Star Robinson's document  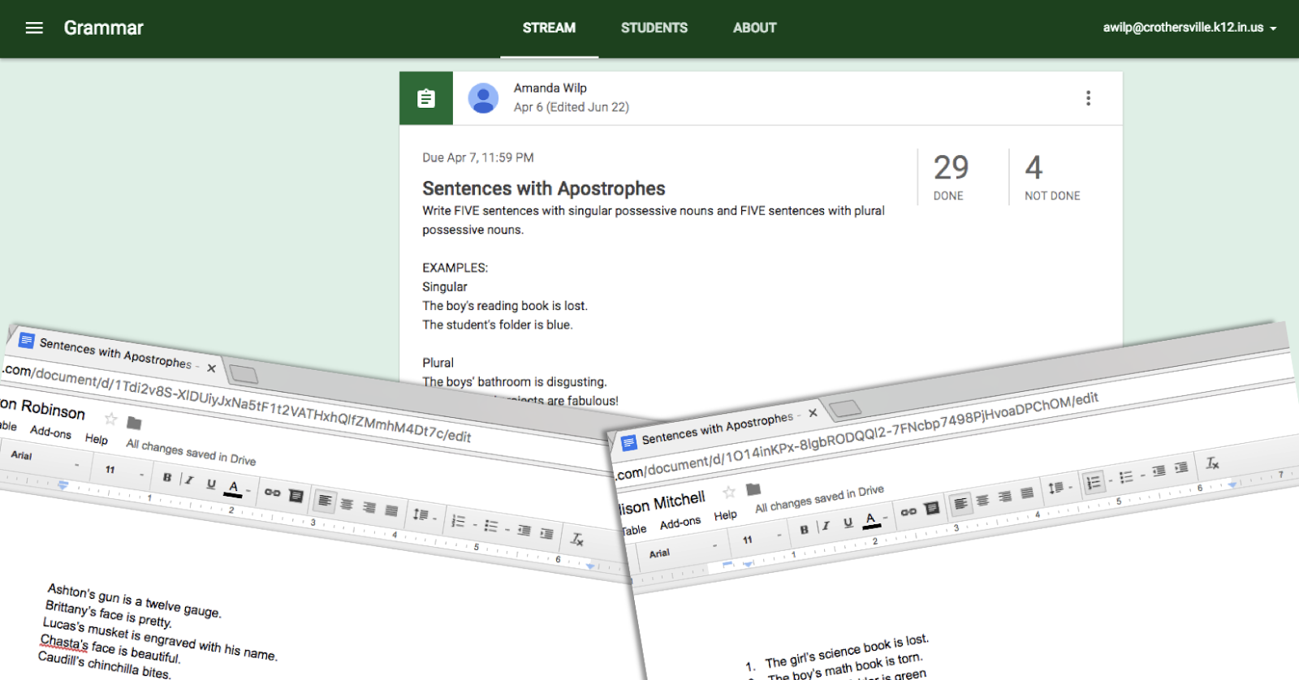111,419
